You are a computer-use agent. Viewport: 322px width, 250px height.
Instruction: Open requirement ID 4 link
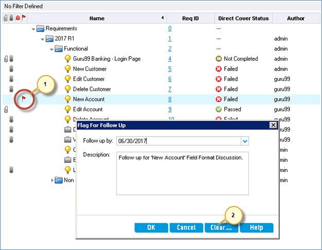170,59
